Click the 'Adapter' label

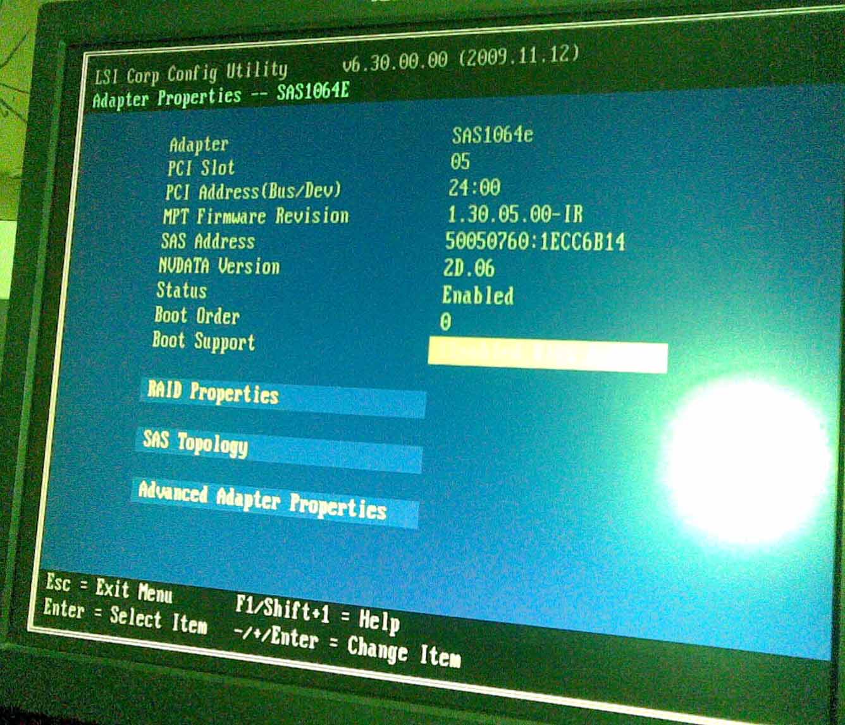(199, 144)
